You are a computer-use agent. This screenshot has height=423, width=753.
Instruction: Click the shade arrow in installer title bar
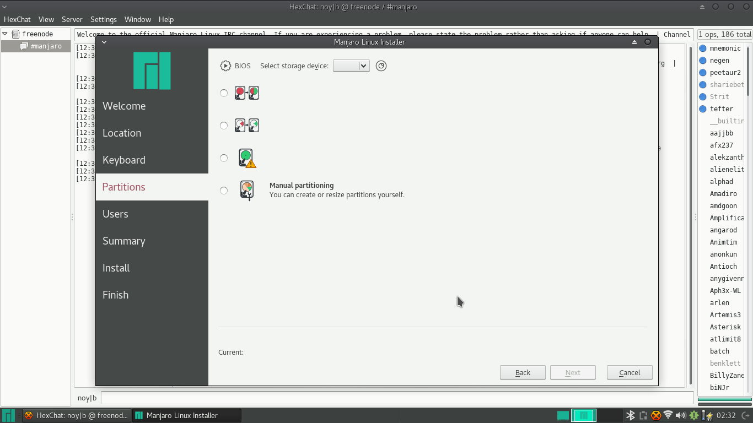coord(634,42)
